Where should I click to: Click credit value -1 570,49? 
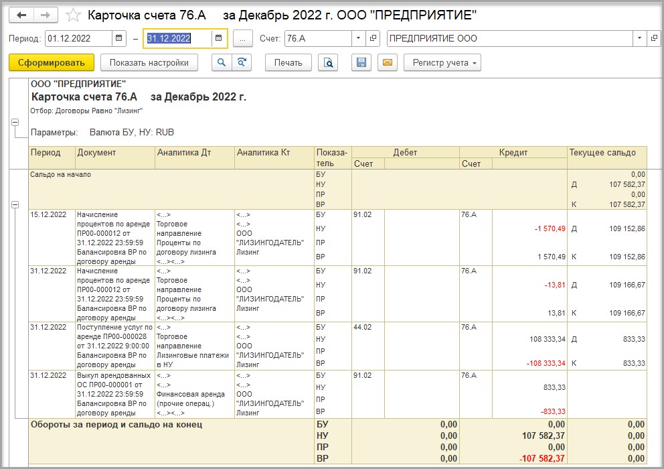(550, 228)
